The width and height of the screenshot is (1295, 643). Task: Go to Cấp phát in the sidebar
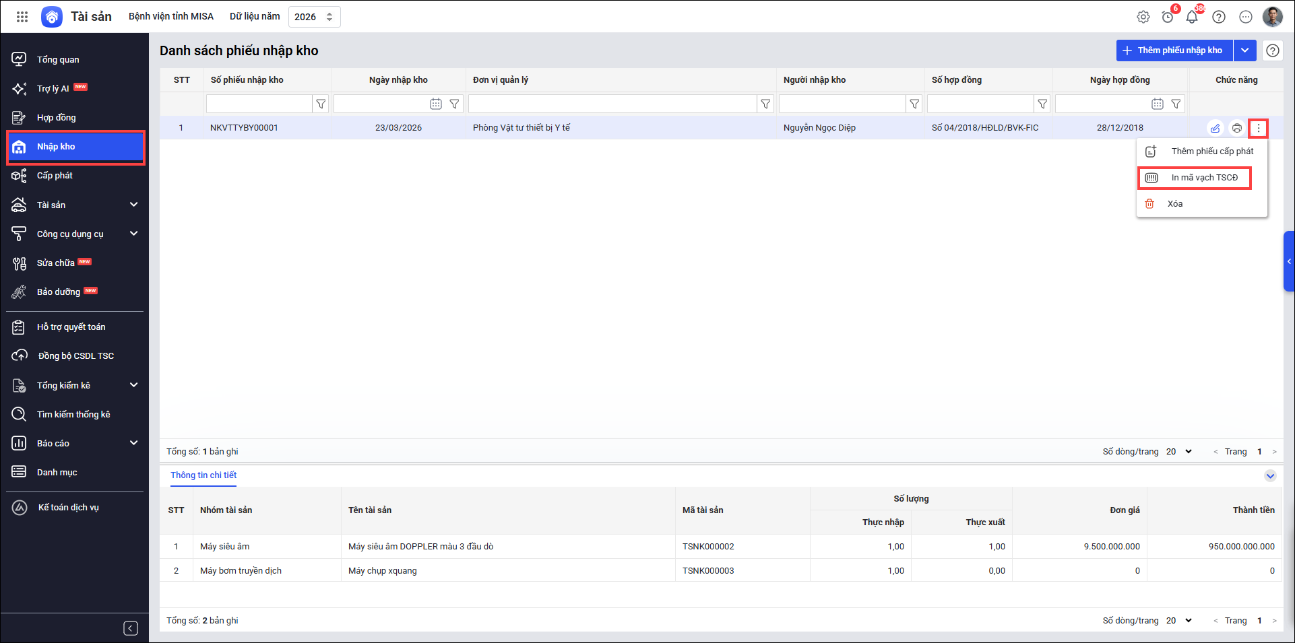pyautogui.click(x=55, y=176)
